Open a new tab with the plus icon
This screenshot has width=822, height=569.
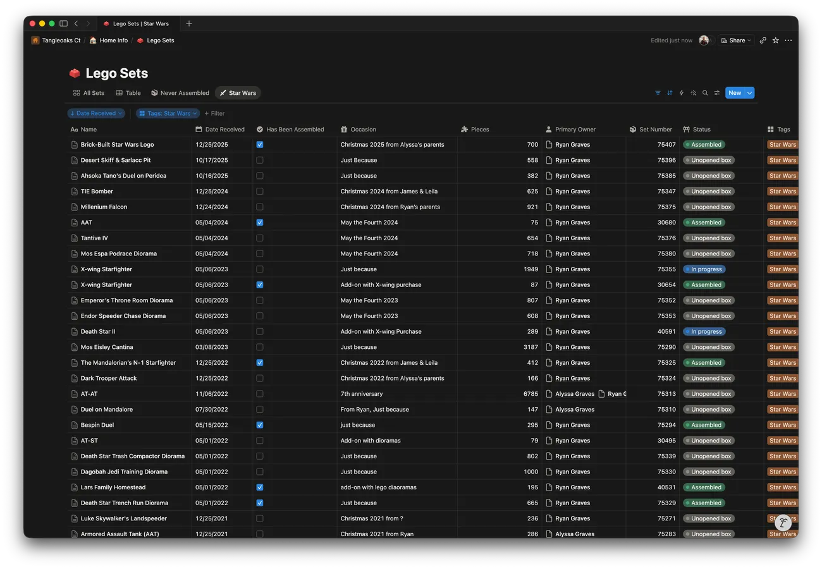pyautogui.click(x=188, y=23)
